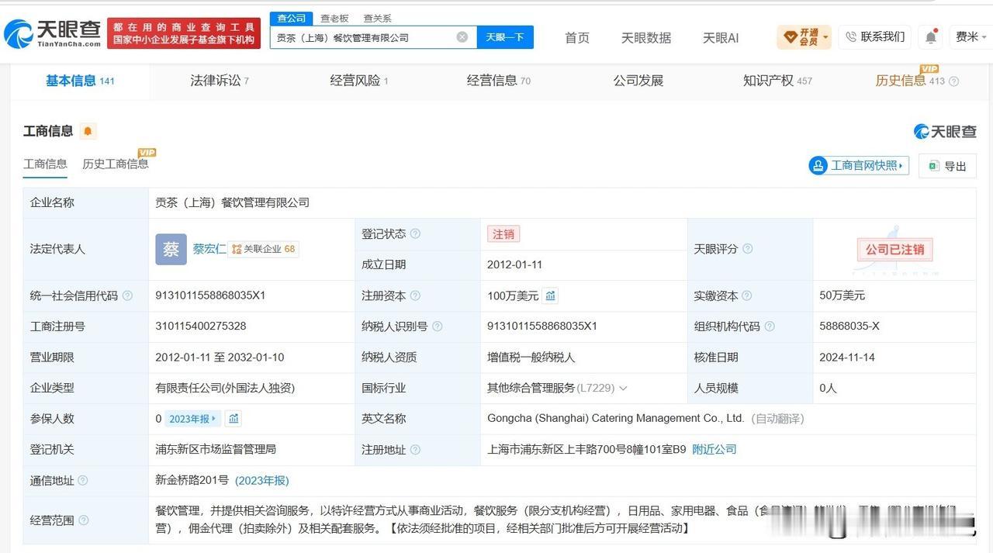
Task: Open 天眼AI in top navigation
Action: pyautogui.click(x=721, y=37)
